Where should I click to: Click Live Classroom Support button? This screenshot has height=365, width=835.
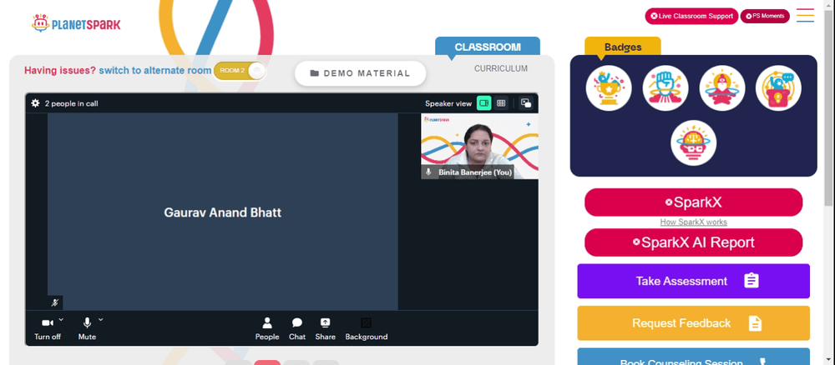pos(691,16)
